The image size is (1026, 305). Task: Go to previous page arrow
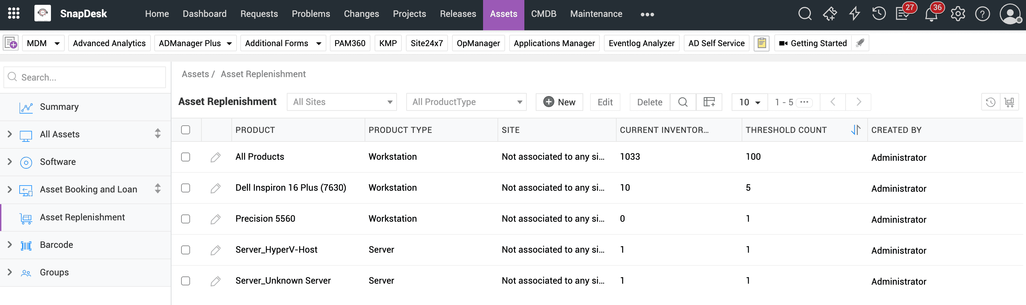pos(833,102)
